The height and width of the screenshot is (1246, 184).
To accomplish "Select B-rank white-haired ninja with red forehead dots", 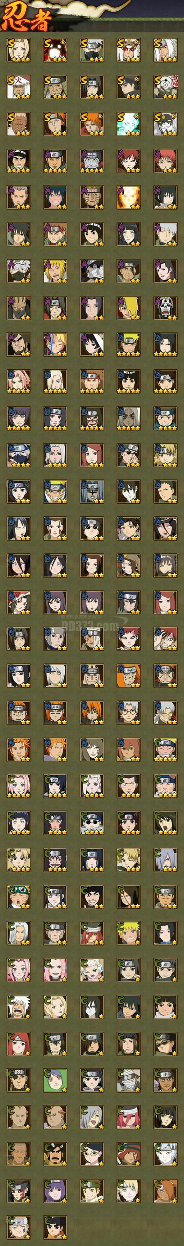I will tap(55, 455).
